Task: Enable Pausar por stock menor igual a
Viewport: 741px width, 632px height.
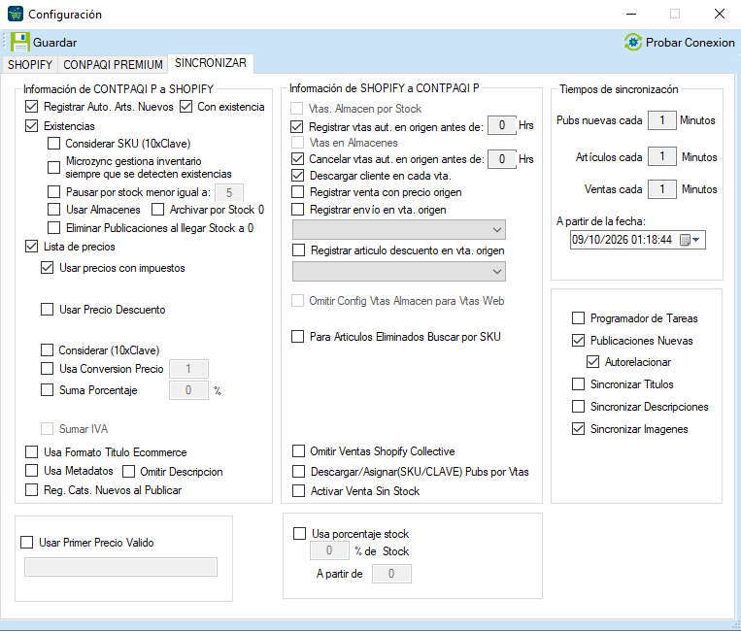Action: pos(53,192)
